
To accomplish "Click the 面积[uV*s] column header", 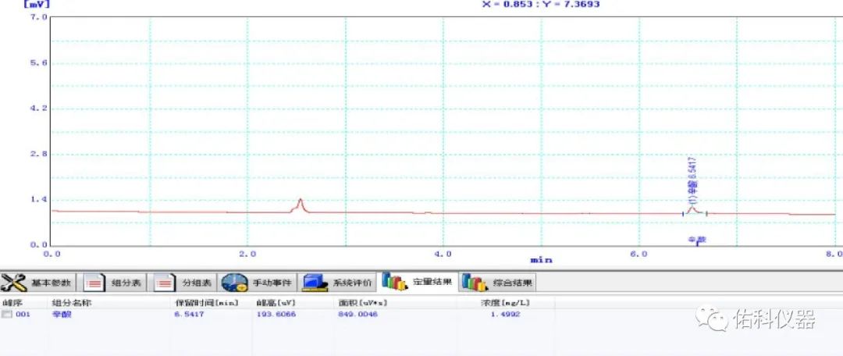I will click(363, 302).
